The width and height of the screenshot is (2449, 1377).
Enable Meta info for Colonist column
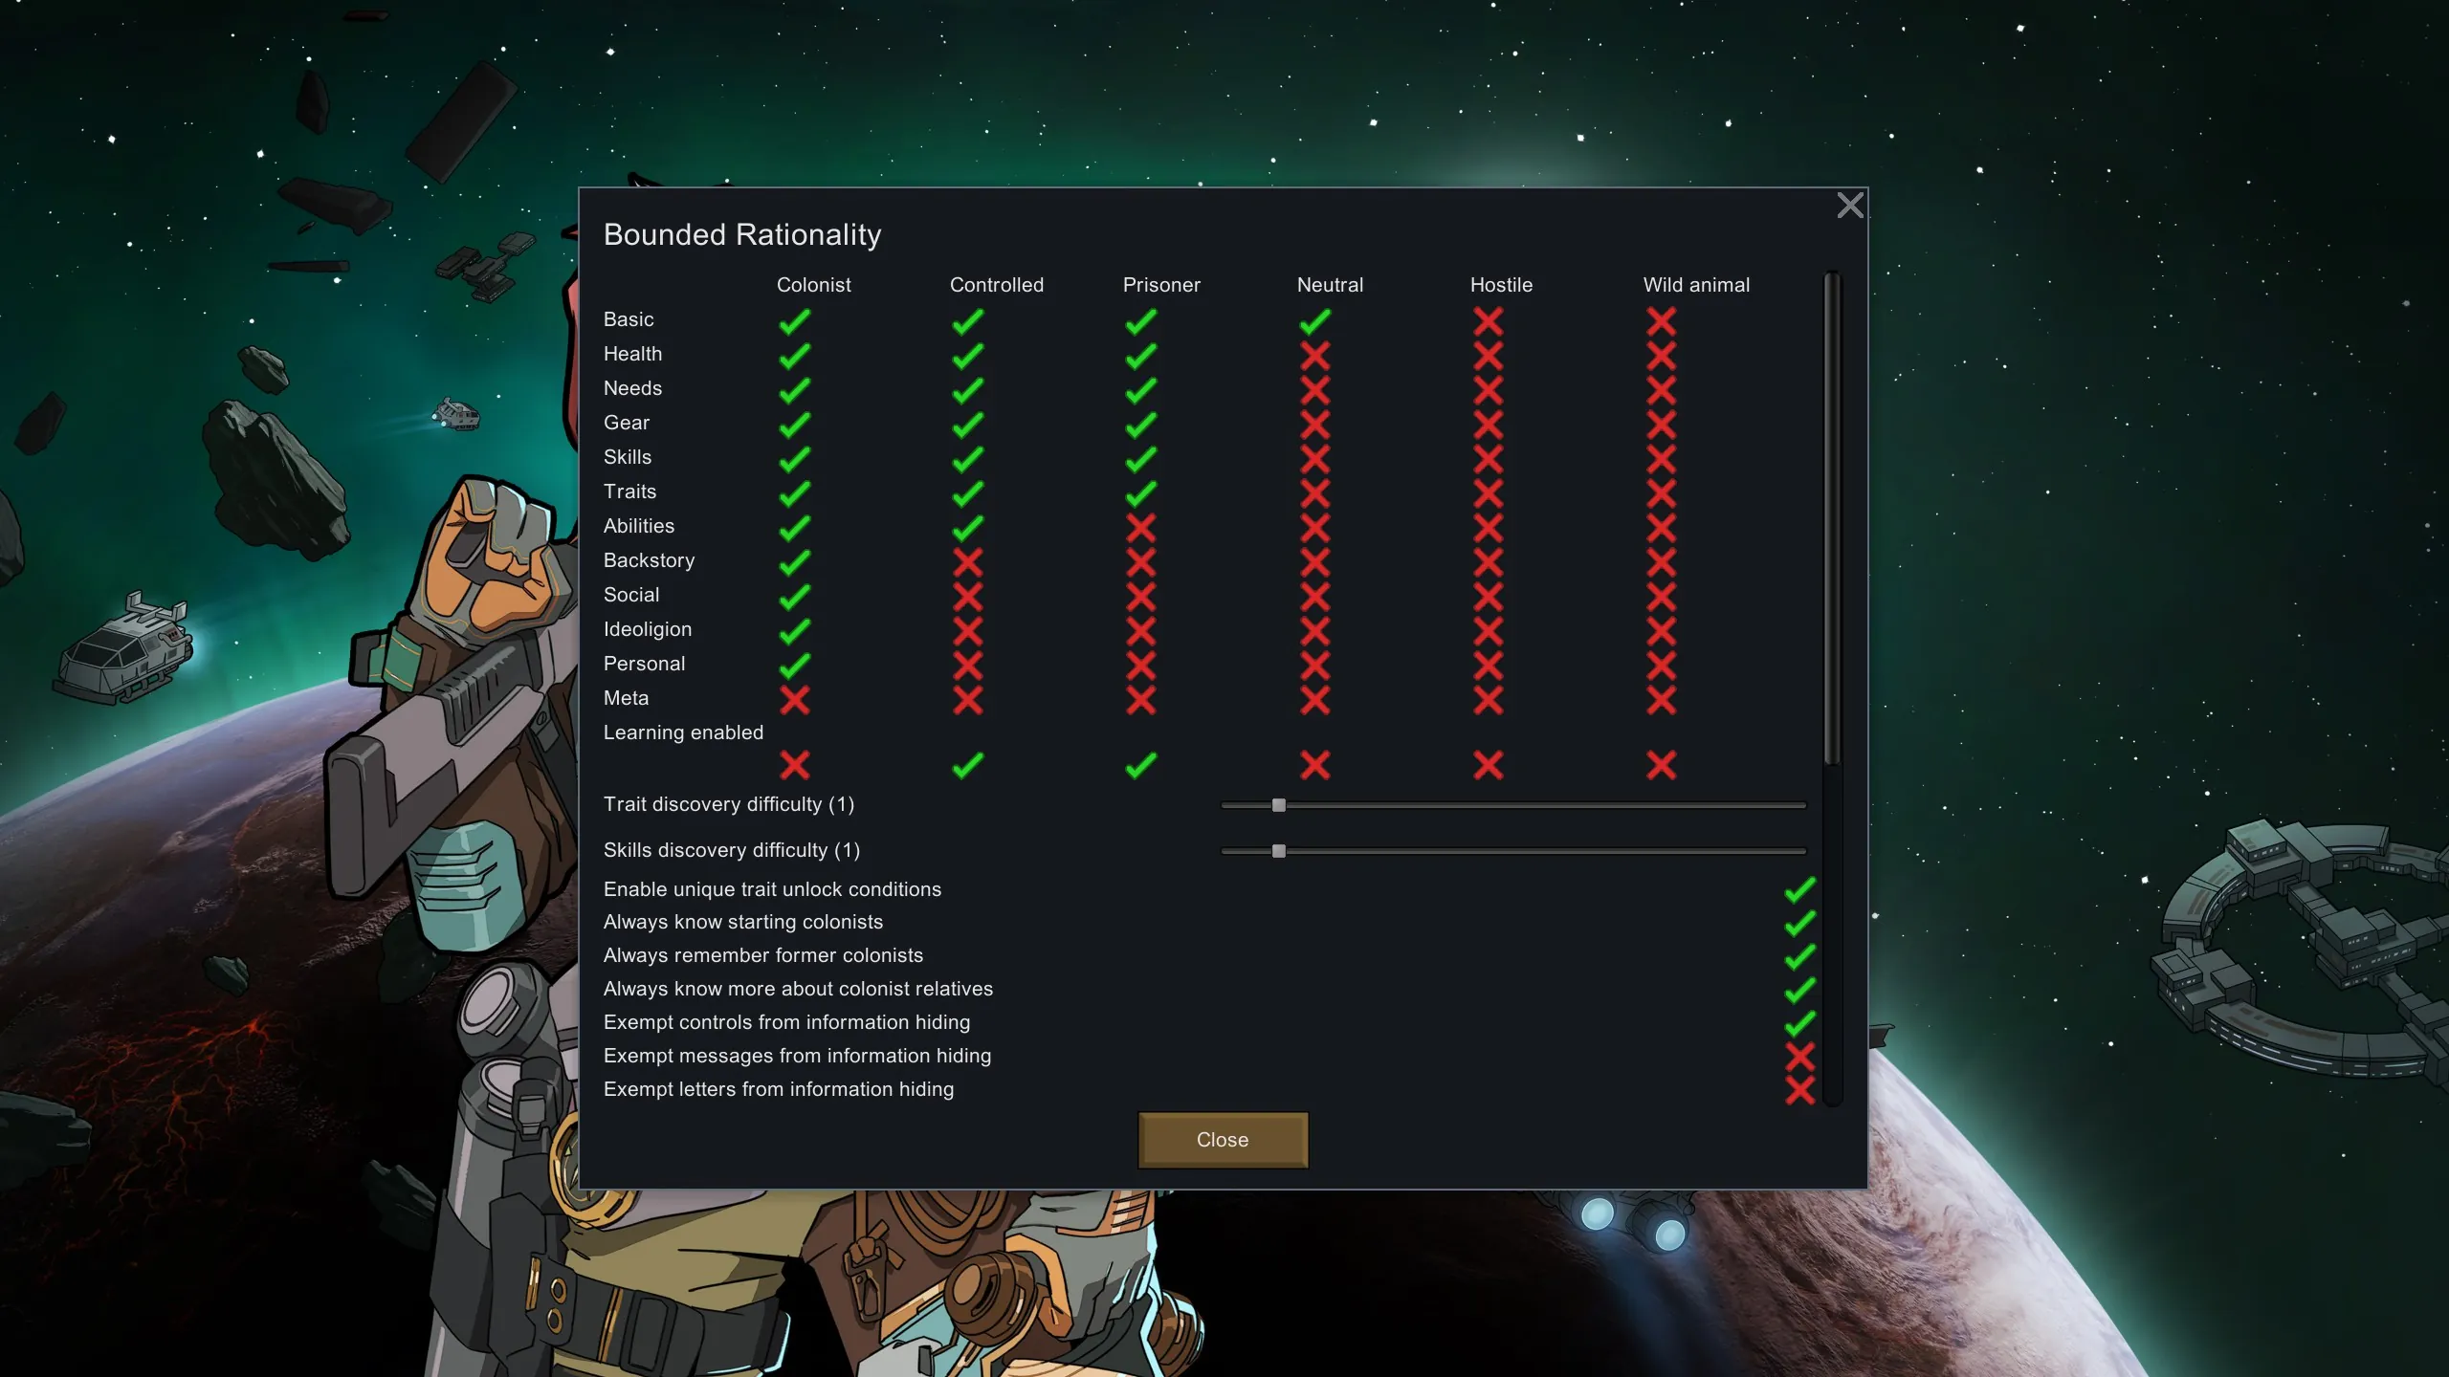click(794, 700)
